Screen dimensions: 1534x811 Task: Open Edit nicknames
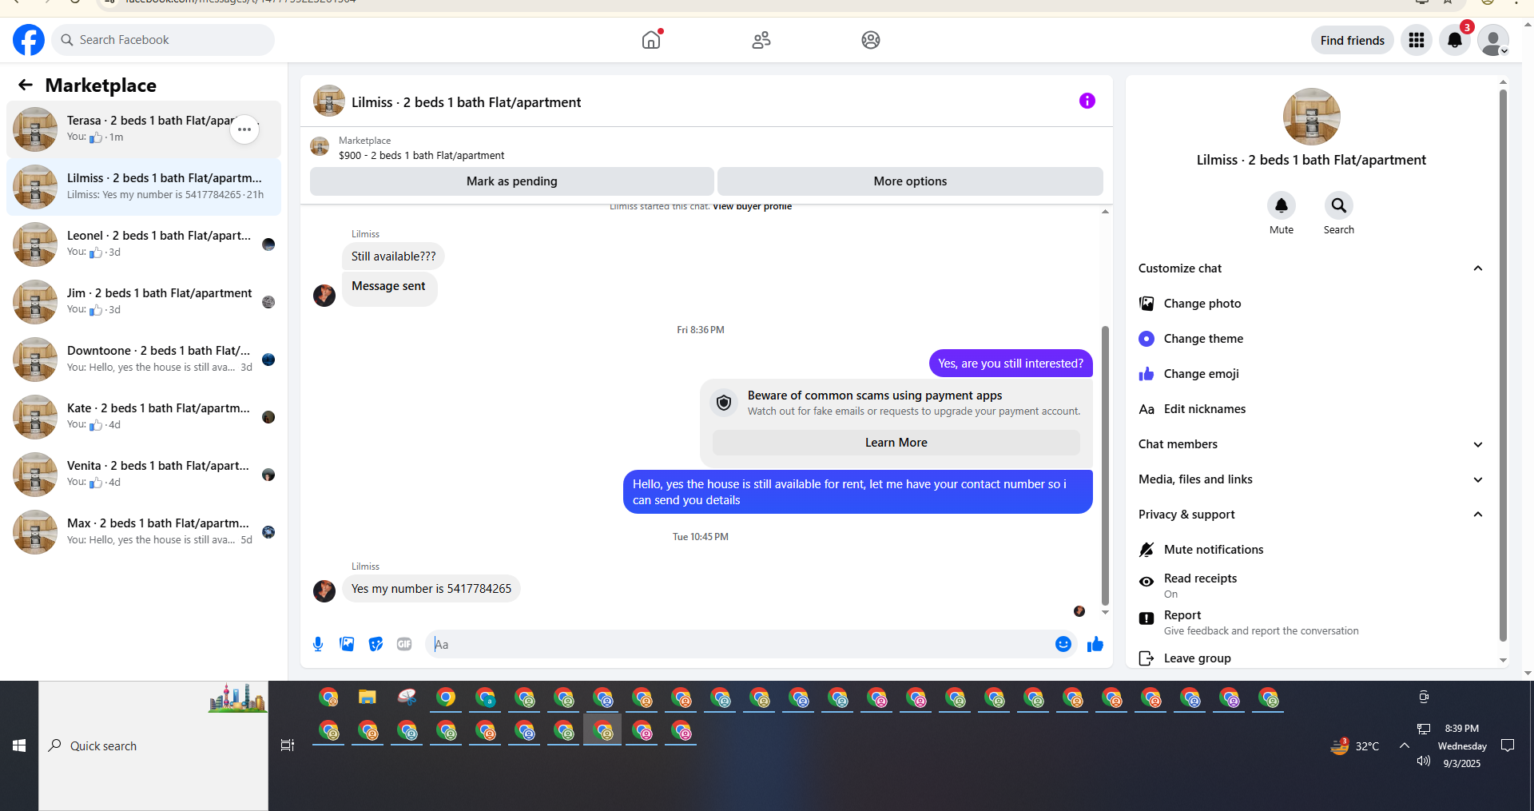(1310, 409)
